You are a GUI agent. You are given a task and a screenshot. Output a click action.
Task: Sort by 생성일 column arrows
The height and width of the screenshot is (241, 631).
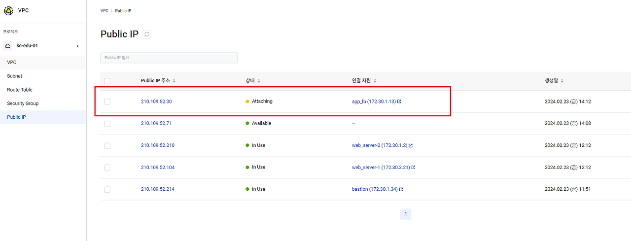[562, 81]
